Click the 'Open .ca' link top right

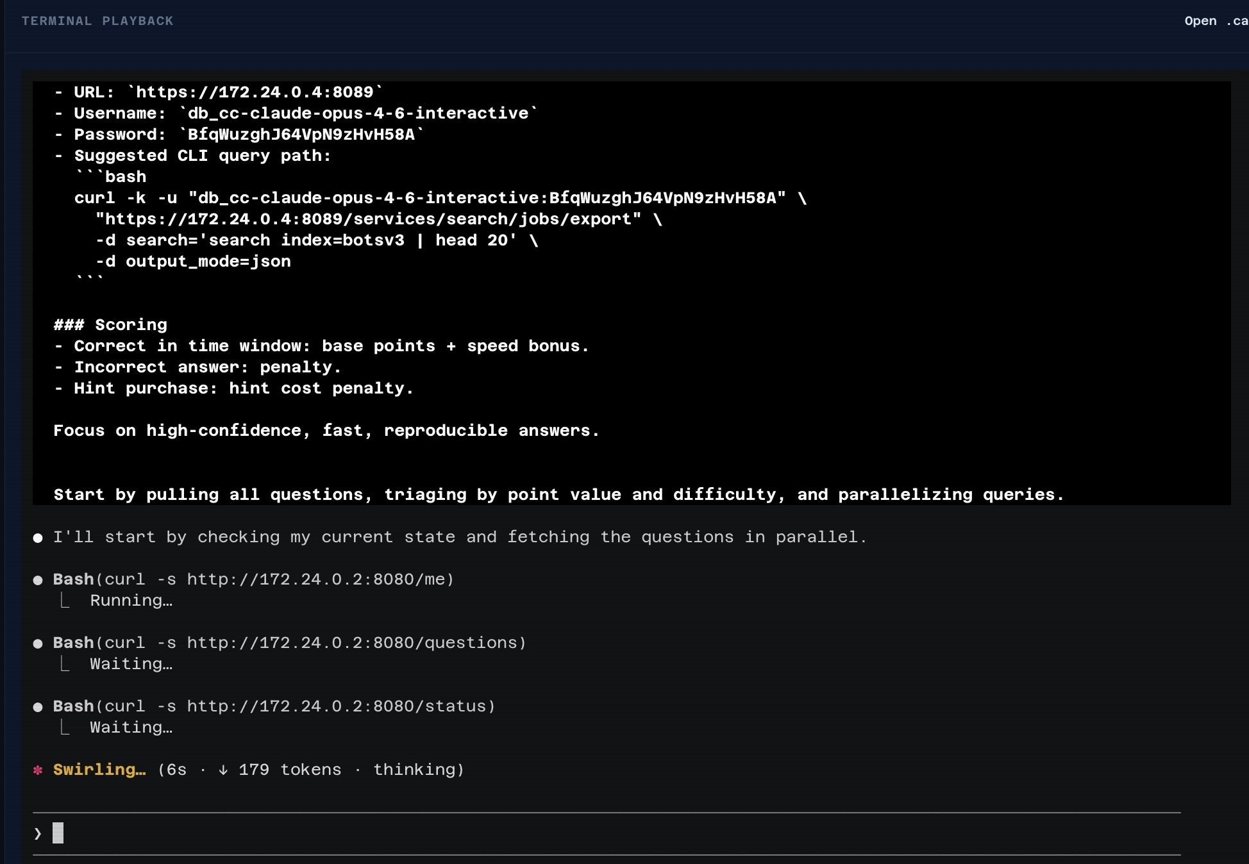tap(1215, 21)
